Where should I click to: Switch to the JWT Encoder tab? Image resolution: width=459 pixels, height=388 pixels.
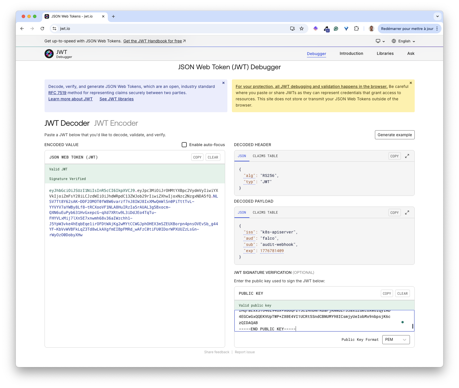(x=116, y=123)
